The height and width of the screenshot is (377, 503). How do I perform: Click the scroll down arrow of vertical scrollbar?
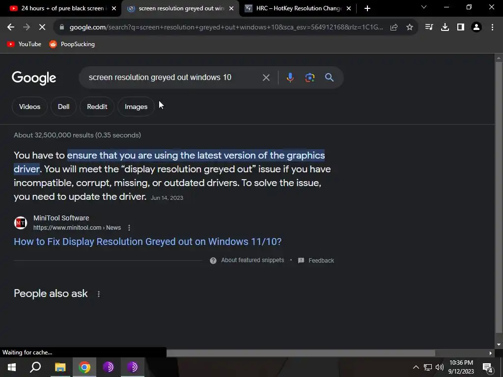coord(499,345)
